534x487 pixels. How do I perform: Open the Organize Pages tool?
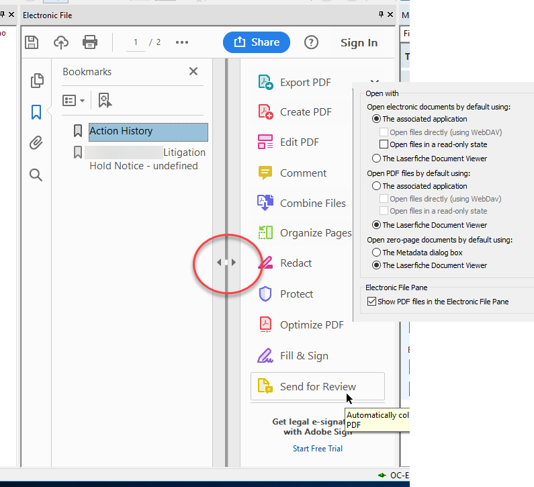pyautogui.click(x=305, y=233)
